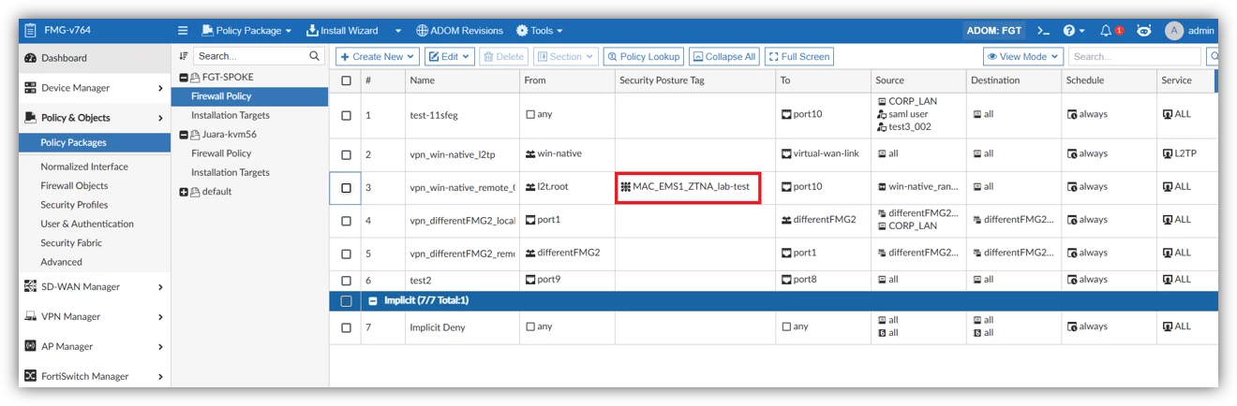1237x406 pixels.
Task: Select Firewall Policy under Juara-kvm56
Action: click(x=221, y=153)
